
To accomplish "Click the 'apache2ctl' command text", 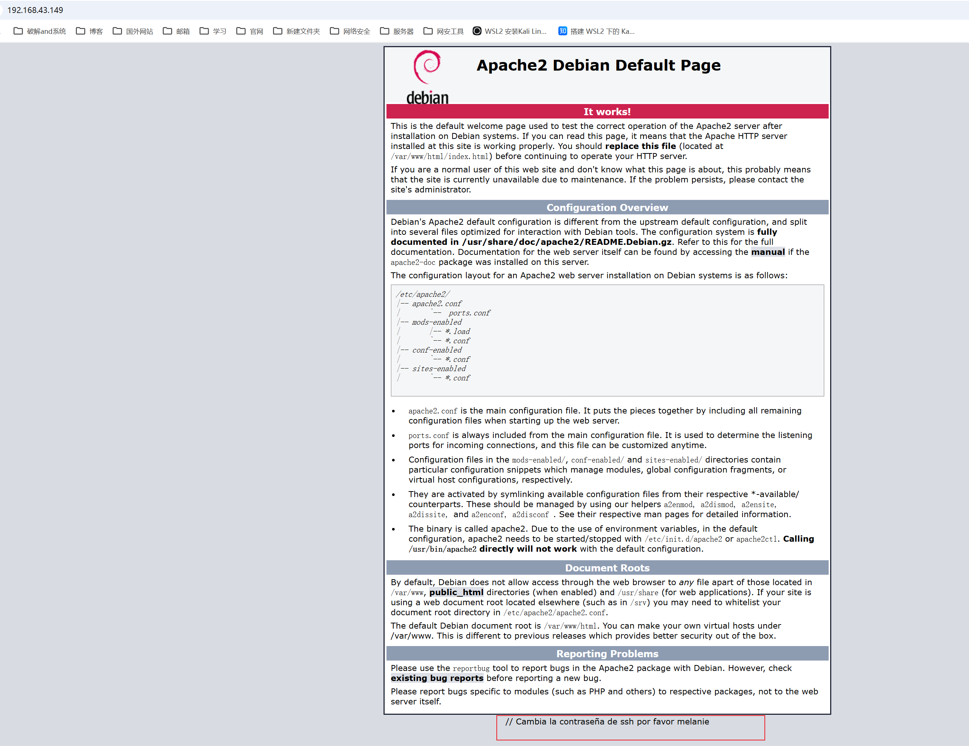I will (x=757, y=539).
